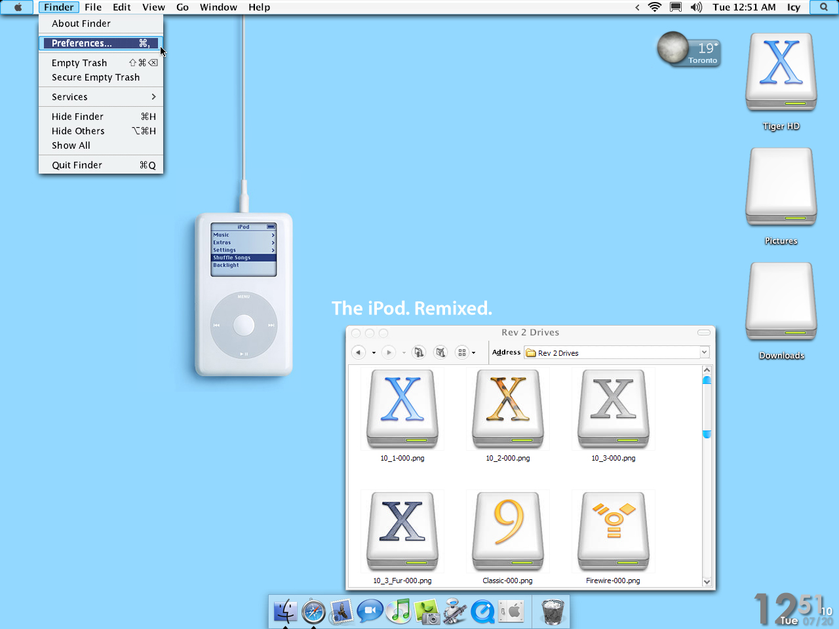Click the folder-up toolbar icon in Rev 2 Drives
This screenshot has height=629, width=839.
[x=419, y=353]
